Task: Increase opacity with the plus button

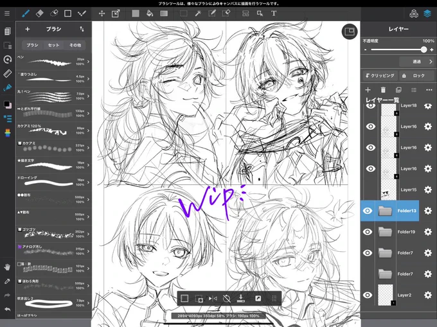Action: (x=432, y=50)
